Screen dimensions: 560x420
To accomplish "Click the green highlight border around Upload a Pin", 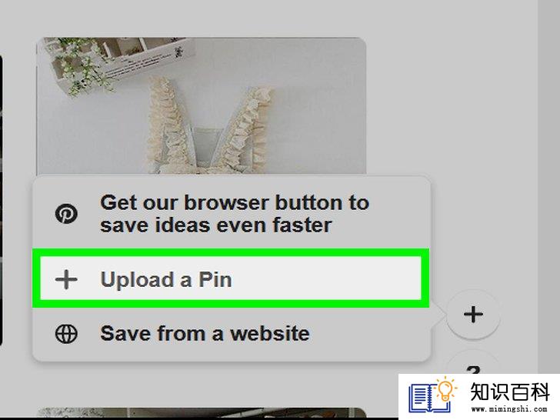I will tap(231, 252).
